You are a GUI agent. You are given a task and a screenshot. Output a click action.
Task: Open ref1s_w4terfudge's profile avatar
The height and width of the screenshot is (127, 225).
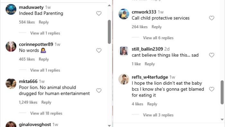pos(124,79)
